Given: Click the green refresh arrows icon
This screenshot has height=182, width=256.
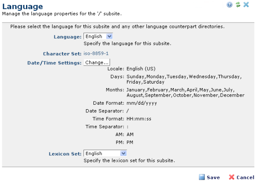Looking at the screenshot, I should [x=238, y=4].
